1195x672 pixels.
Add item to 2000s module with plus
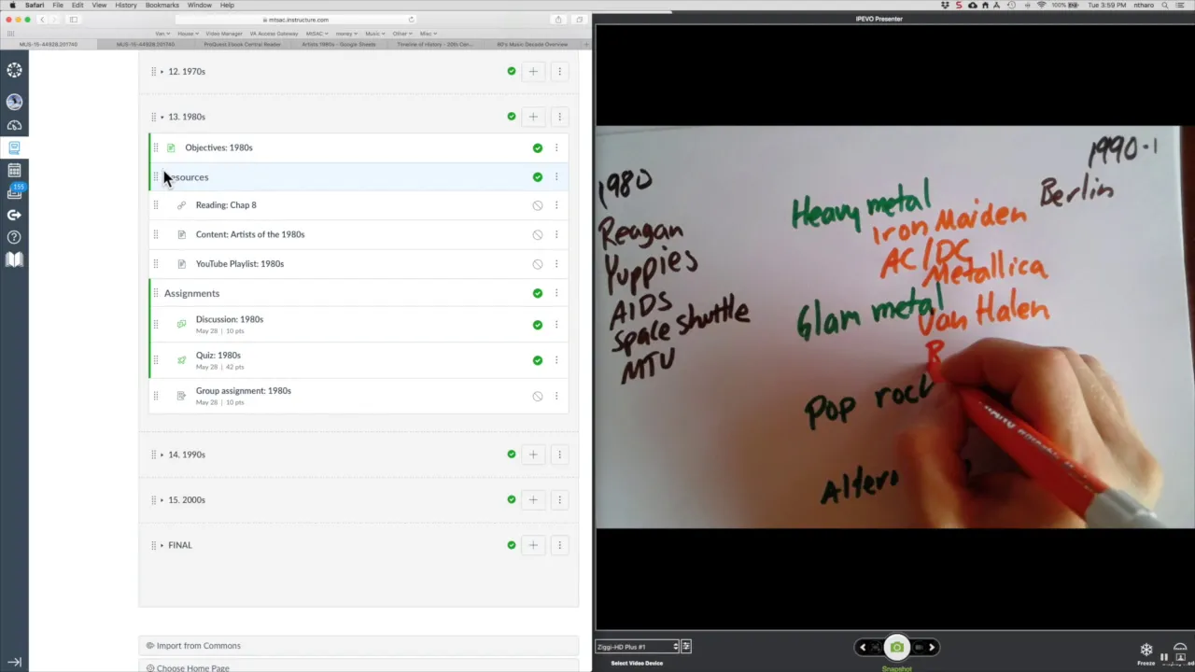tap(533, 499)
